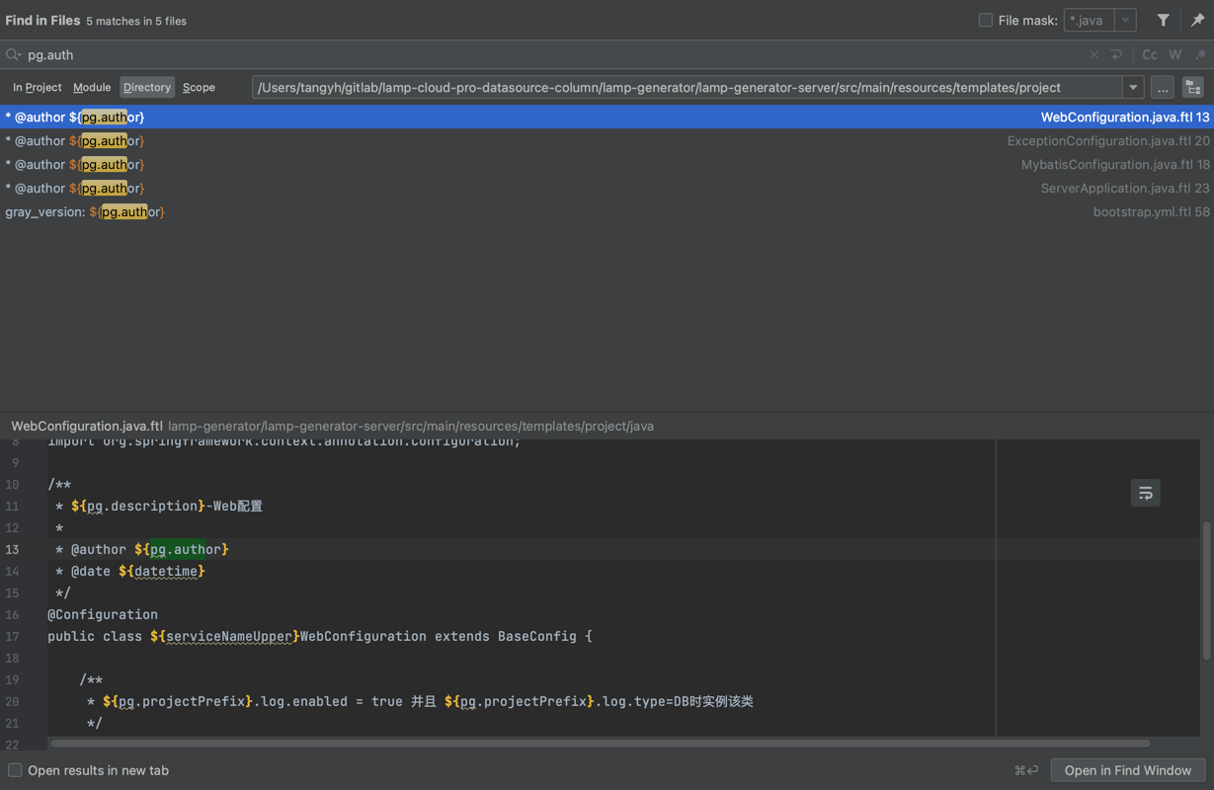Click the filter search results icon
The image size is (1214, 790).
tap(1163, 20)
